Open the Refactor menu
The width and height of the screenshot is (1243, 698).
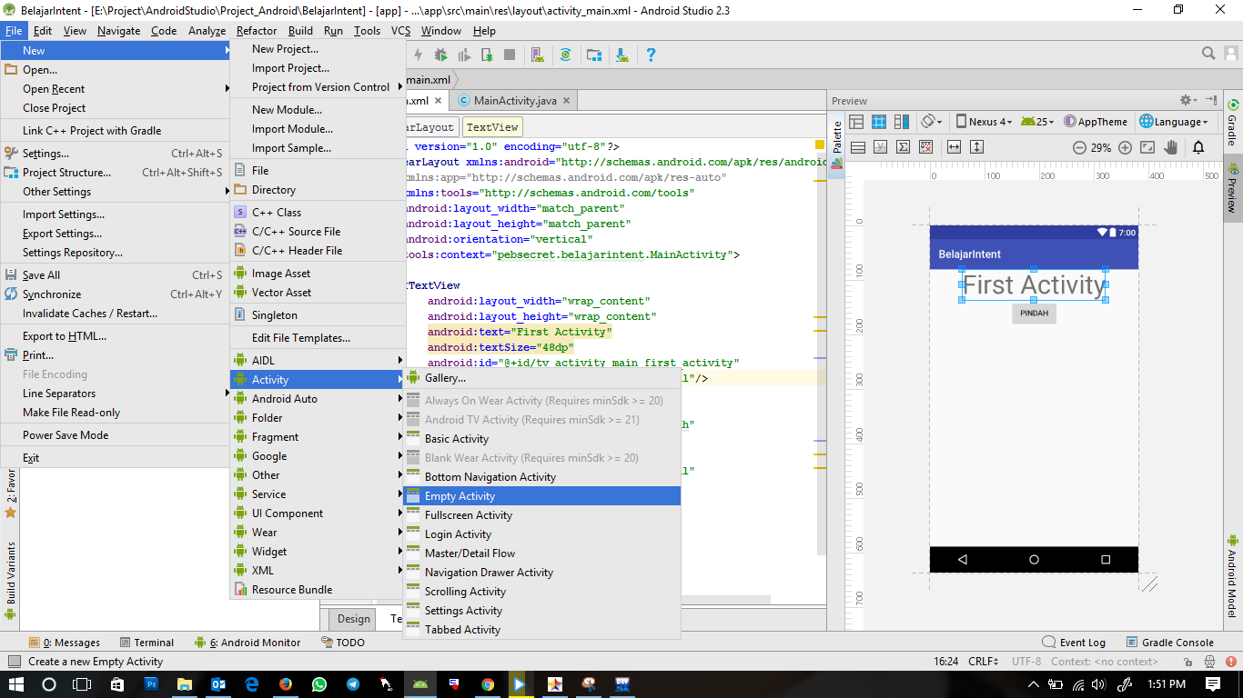257,30
